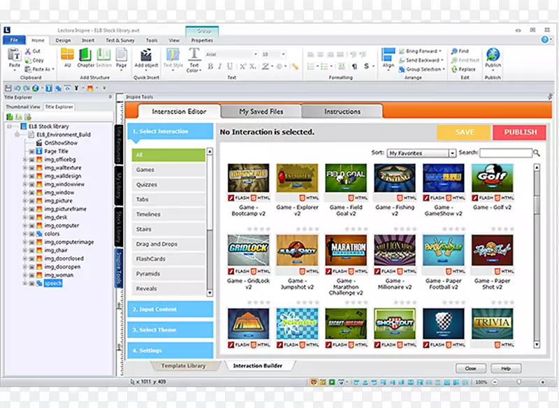Click the Cut scissors icon
The width and height of the screenshot is (559, 408).
[28, 52]
